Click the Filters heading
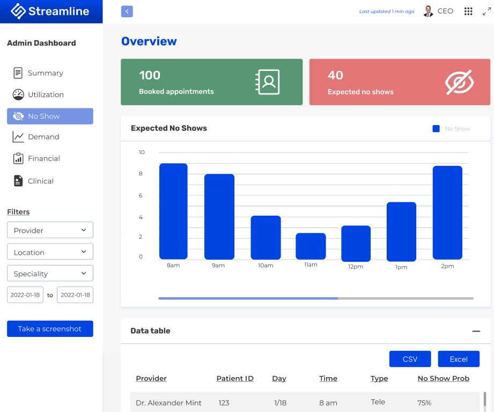This screenshot has height=412, width=494. tap(18, 212)
